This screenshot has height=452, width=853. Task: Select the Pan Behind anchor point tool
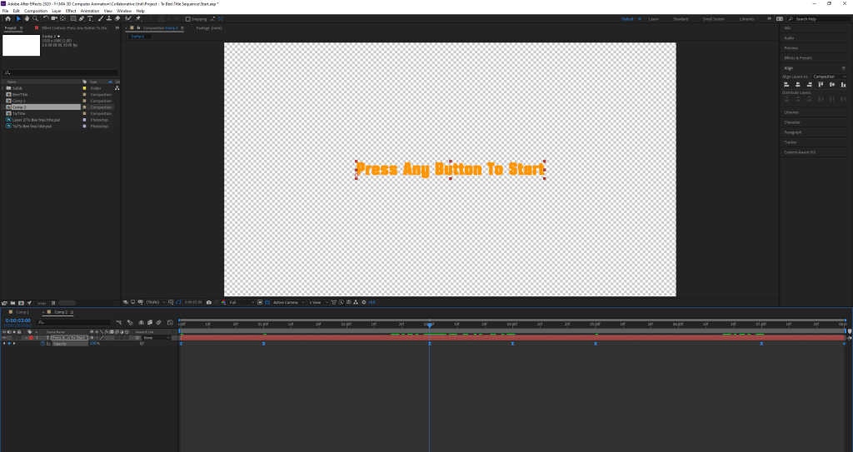point(63,18)
